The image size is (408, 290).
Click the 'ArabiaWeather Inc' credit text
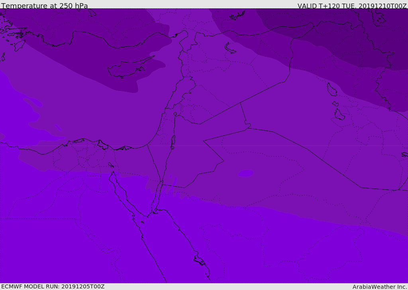point(380,287)
